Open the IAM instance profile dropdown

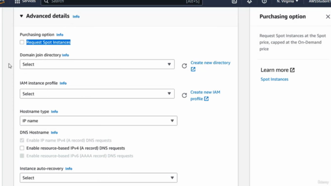(x=97, y=94)
